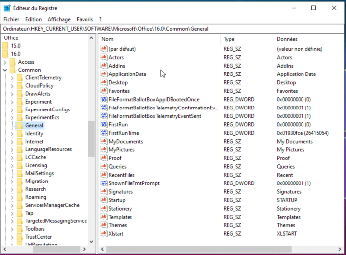Click the tree pane scroll-up arrow
Image resolution: width=346 pixels, height=255 pixels.
(91, 38)
